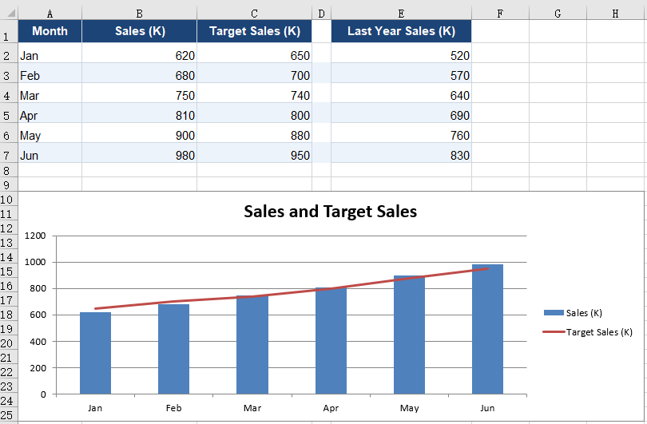Select column E header
This screenshot has width=647, height=424.
[401, 14]
